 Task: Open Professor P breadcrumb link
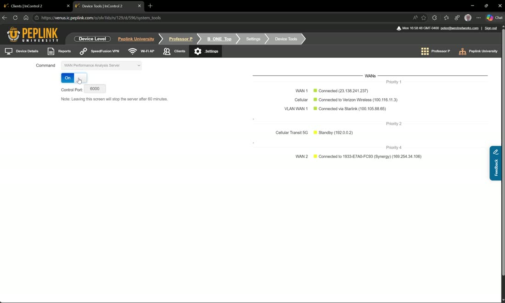[x=181, y=39]
